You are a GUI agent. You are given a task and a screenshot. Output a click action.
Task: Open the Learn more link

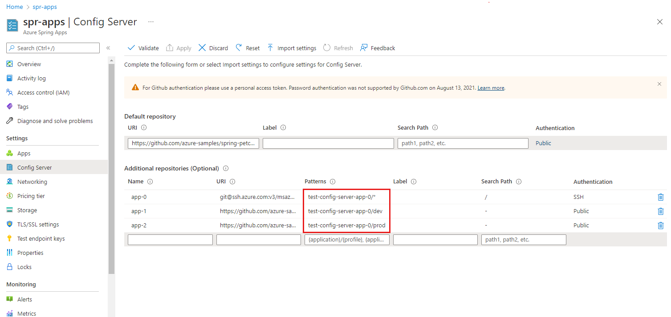pyautogui.click(x=491, y=88)
